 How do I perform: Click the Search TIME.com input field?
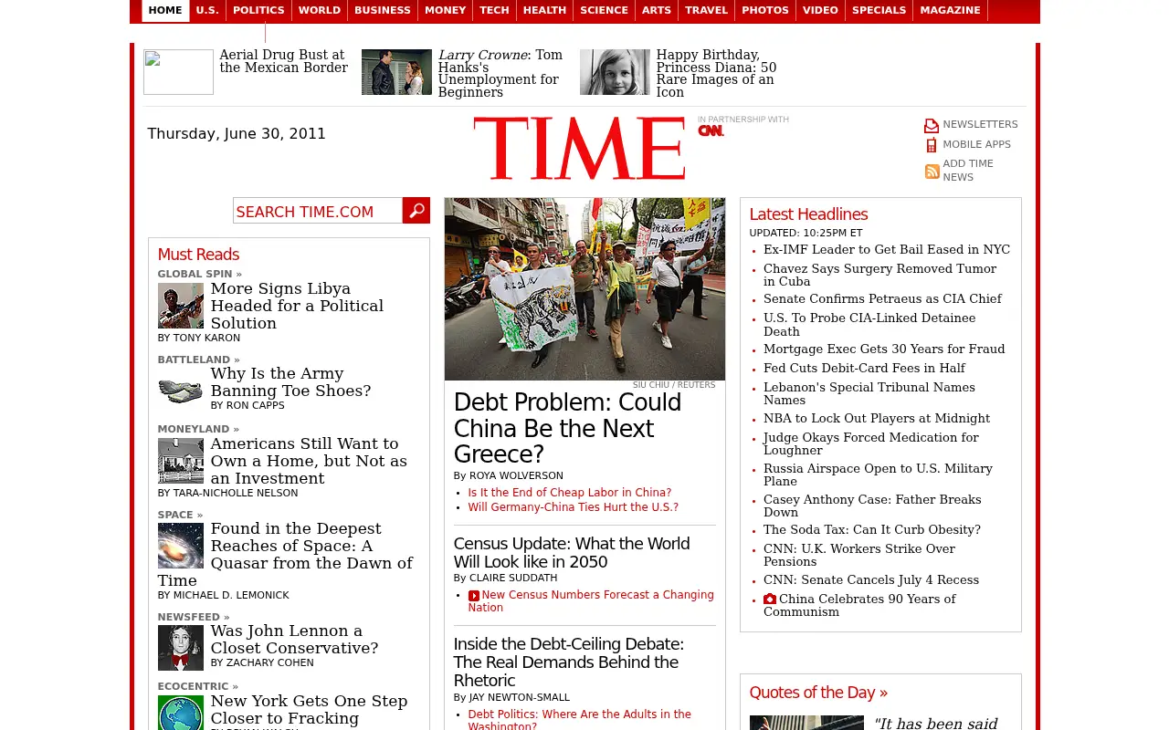pyautogui.click(x=318, y=211)
